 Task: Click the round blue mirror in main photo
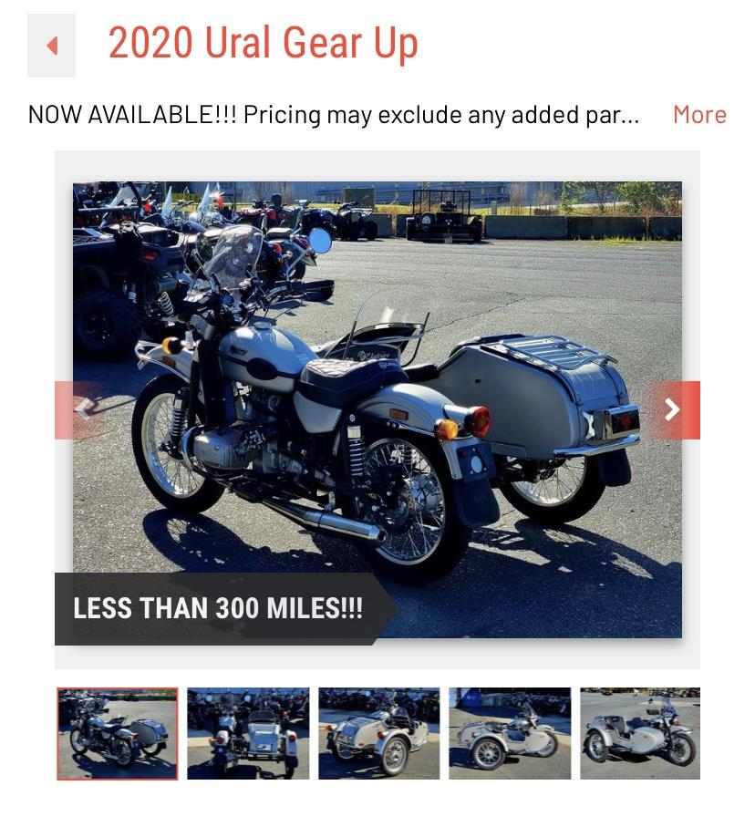[x=320, y=240]
